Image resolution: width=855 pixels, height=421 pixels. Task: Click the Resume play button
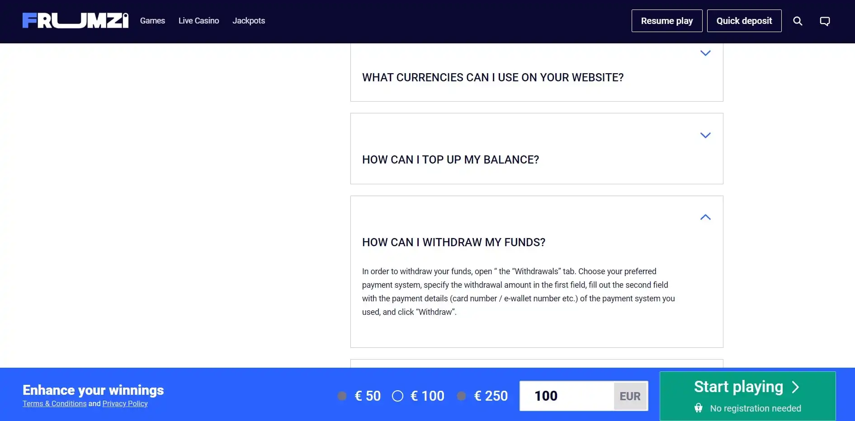[x=666, y=21]
